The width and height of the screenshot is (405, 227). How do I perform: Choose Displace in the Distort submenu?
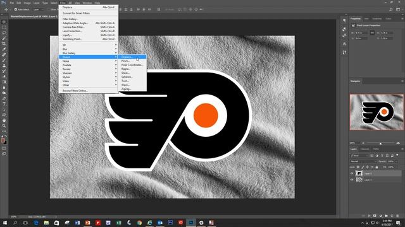pos(132,57)
